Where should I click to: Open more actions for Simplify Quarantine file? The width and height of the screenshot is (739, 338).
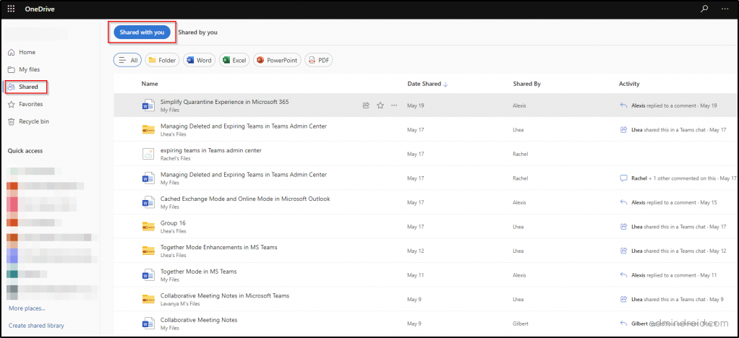[x=394, y=105]
